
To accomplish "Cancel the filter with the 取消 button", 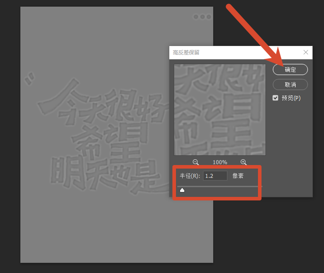I will click(x=290, y=85).
